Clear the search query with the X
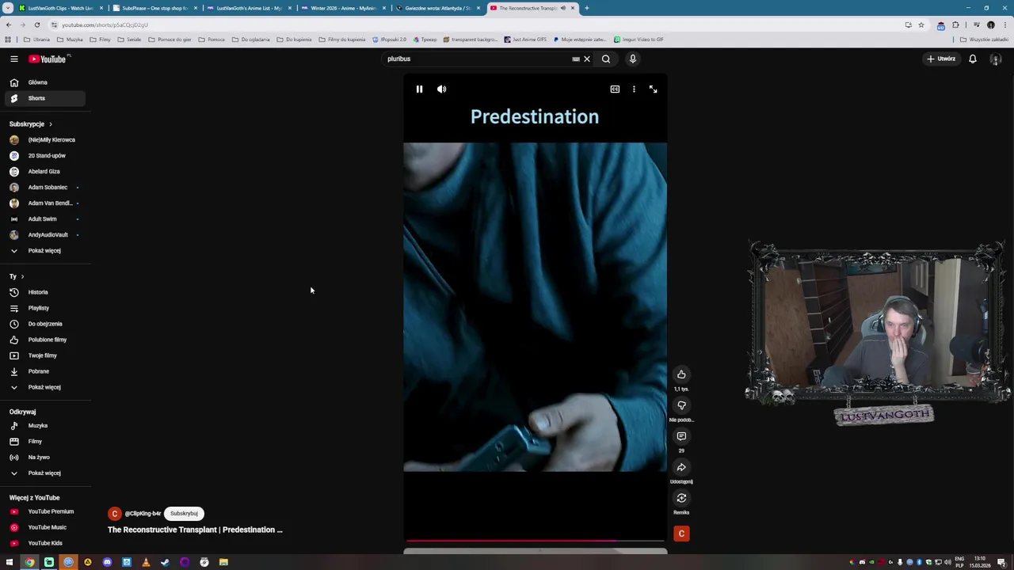 587,59
